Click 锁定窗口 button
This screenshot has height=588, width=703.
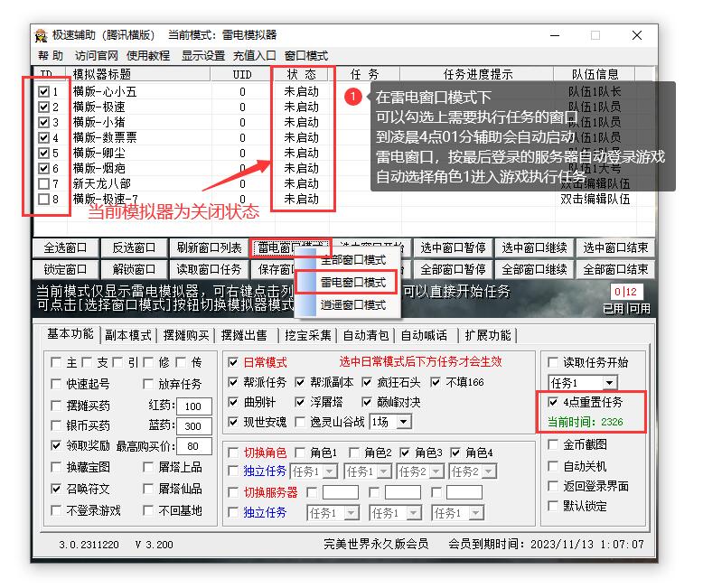(x=65, y=269)
